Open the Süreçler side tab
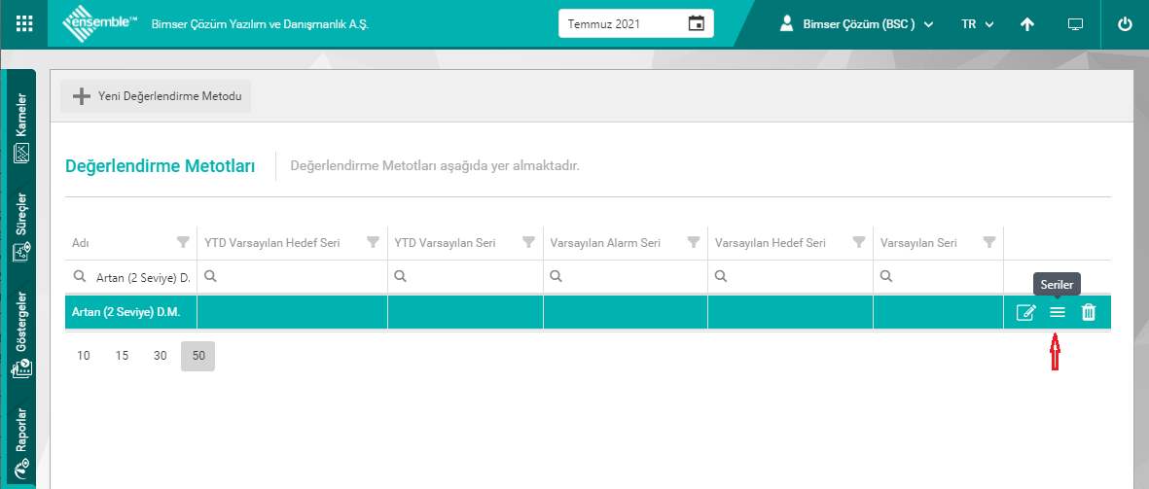The image size is (1149, 489). (21, 227)
